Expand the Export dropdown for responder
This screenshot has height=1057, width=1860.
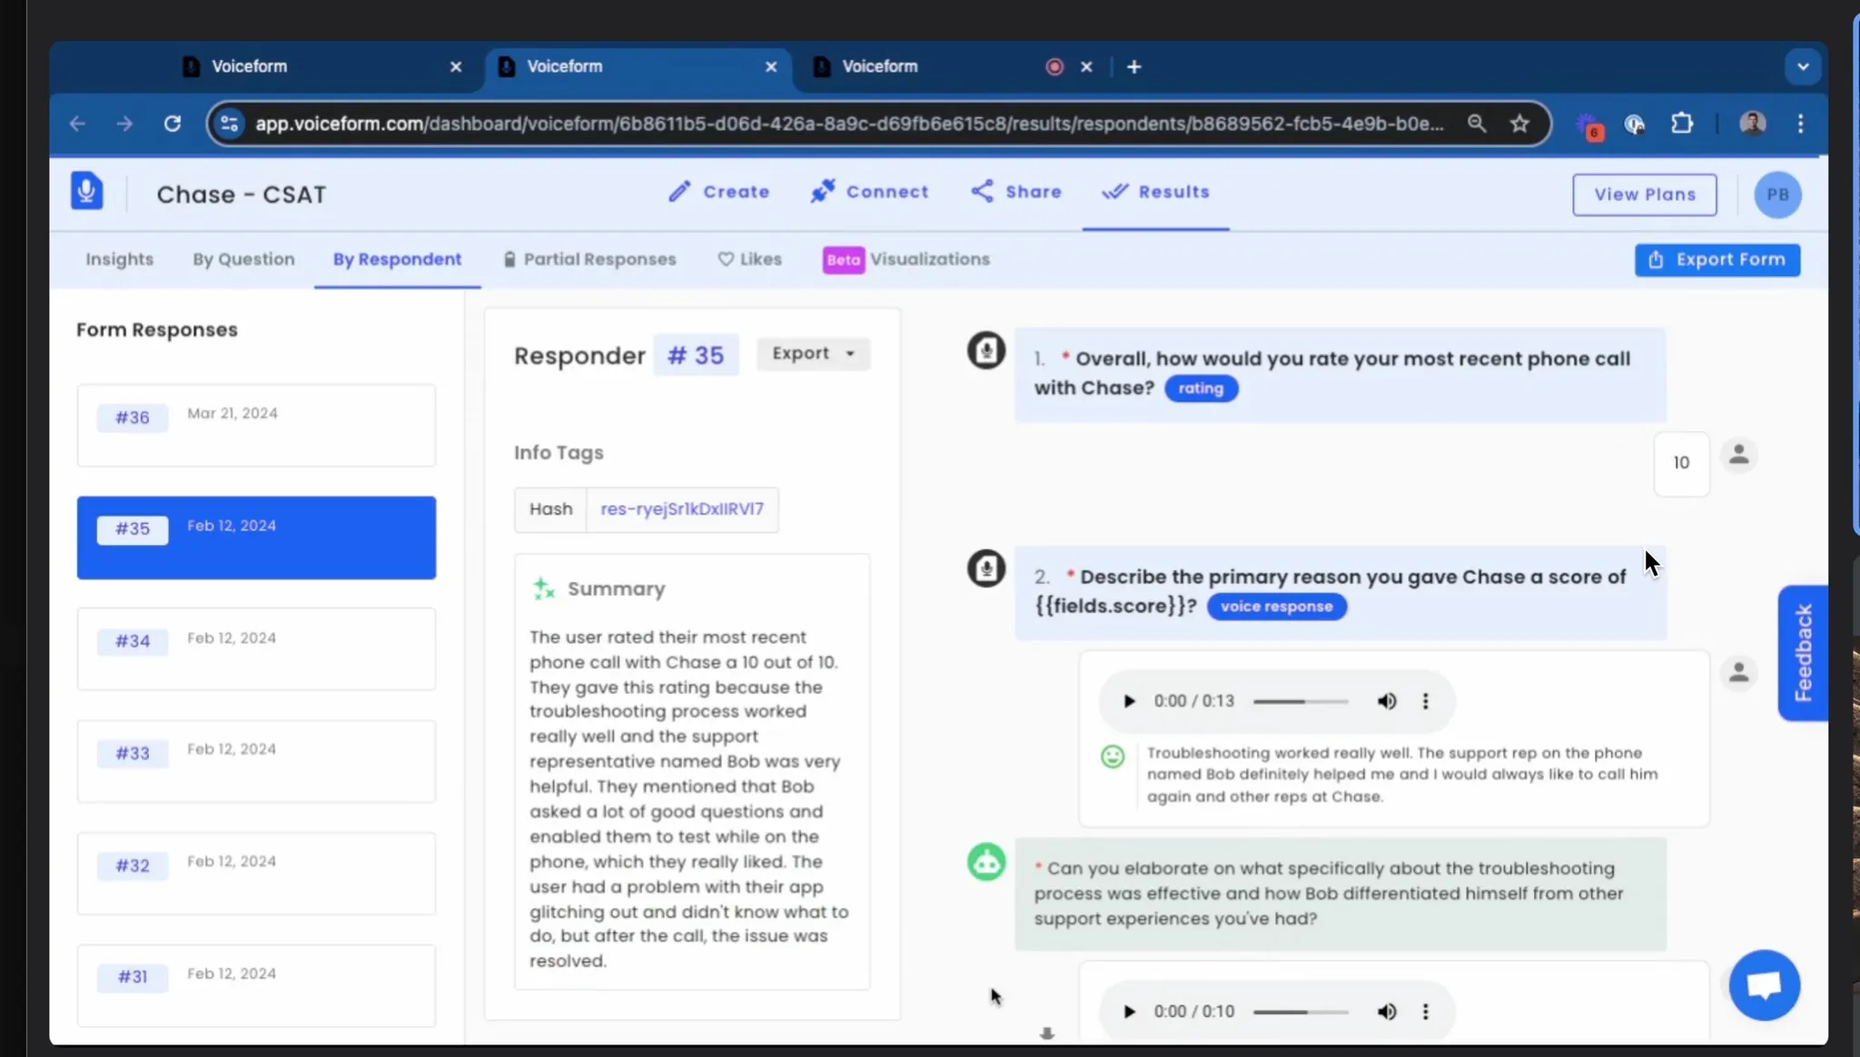pos(813,353)
